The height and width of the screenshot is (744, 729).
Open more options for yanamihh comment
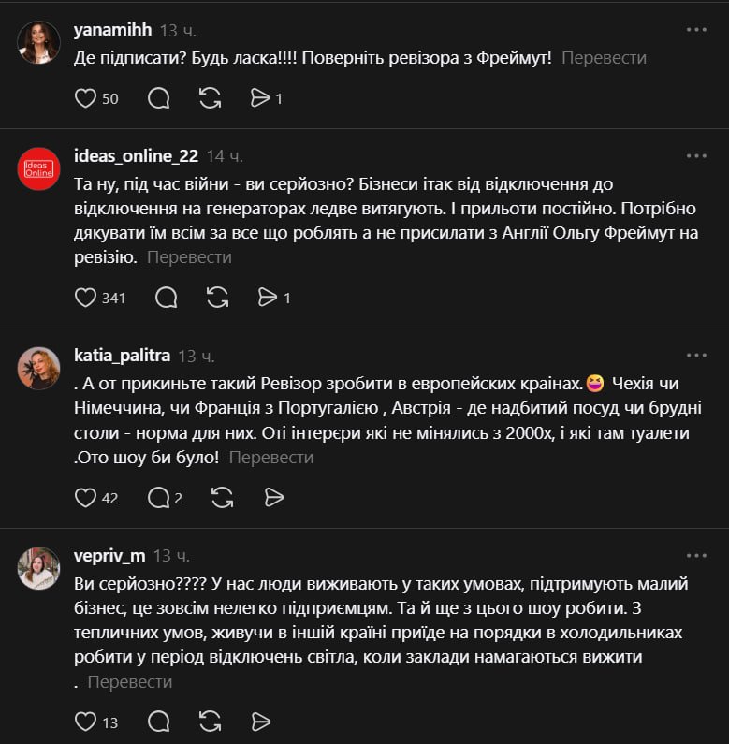tap(696, 30)
